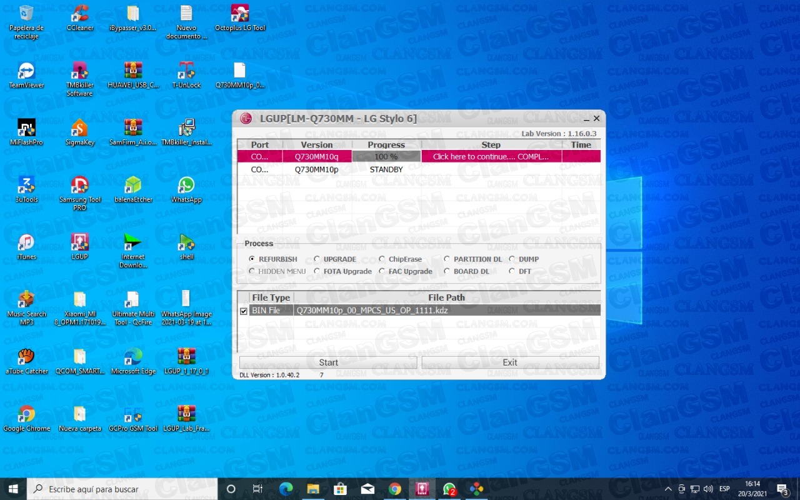Screen dimensions: 800x500
Task: Open the SigmaKey desktop shortcut
Action: pos(79,132)
